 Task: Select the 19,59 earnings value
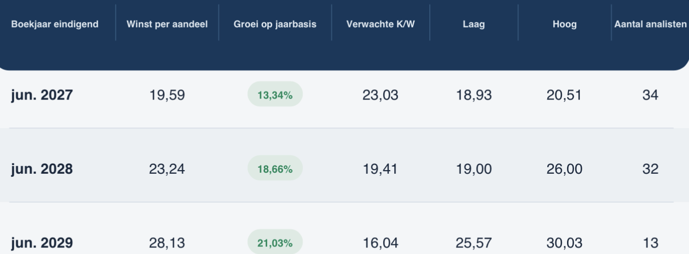pos(167,95)
